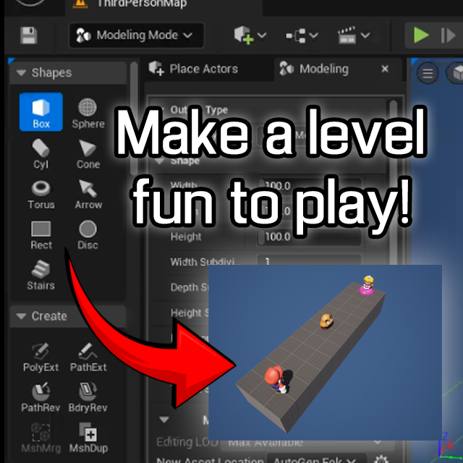The image size is (463, 463).
Task: Select the Sphere shape tool
Action: (x=88, y=111)
